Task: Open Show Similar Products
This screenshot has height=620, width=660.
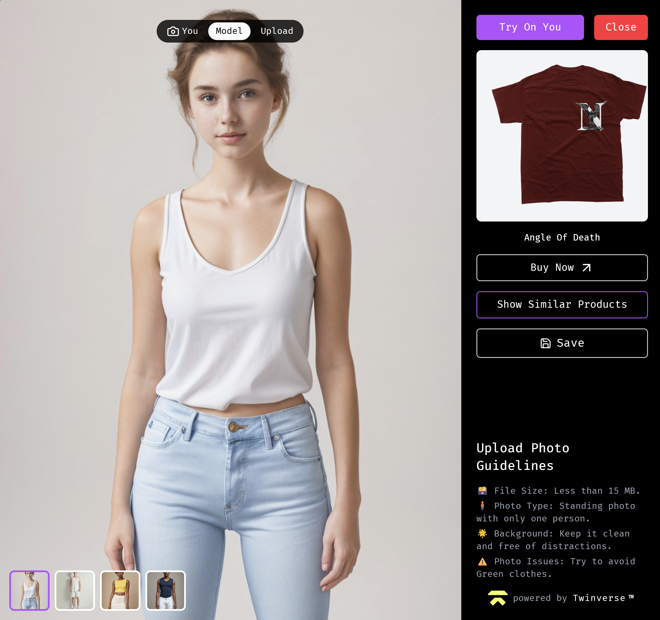Action: click(562, 304)
